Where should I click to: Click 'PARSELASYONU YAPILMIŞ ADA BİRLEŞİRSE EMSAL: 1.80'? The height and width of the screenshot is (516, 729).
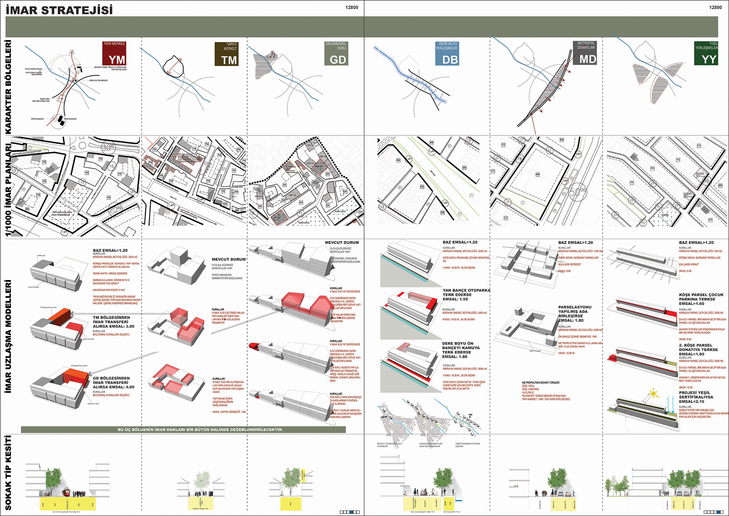(x=575, y=314)
